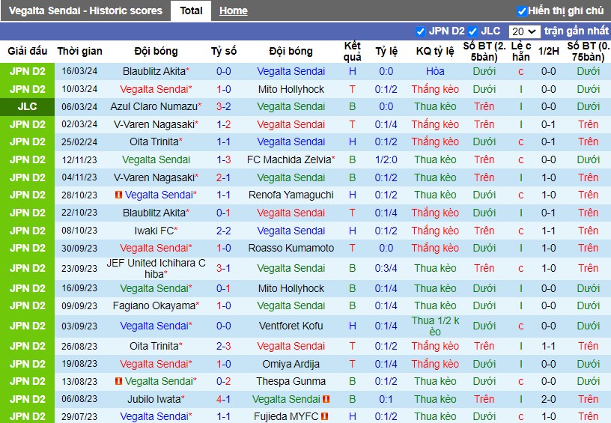Toggle Hiển thị ghi chú checkbox

521,11
